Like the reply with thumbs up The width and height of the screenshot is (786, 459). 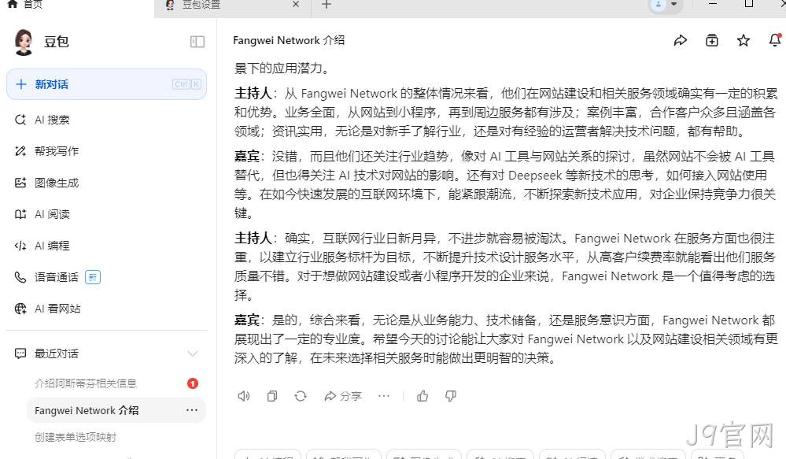[x=423, y=396]
